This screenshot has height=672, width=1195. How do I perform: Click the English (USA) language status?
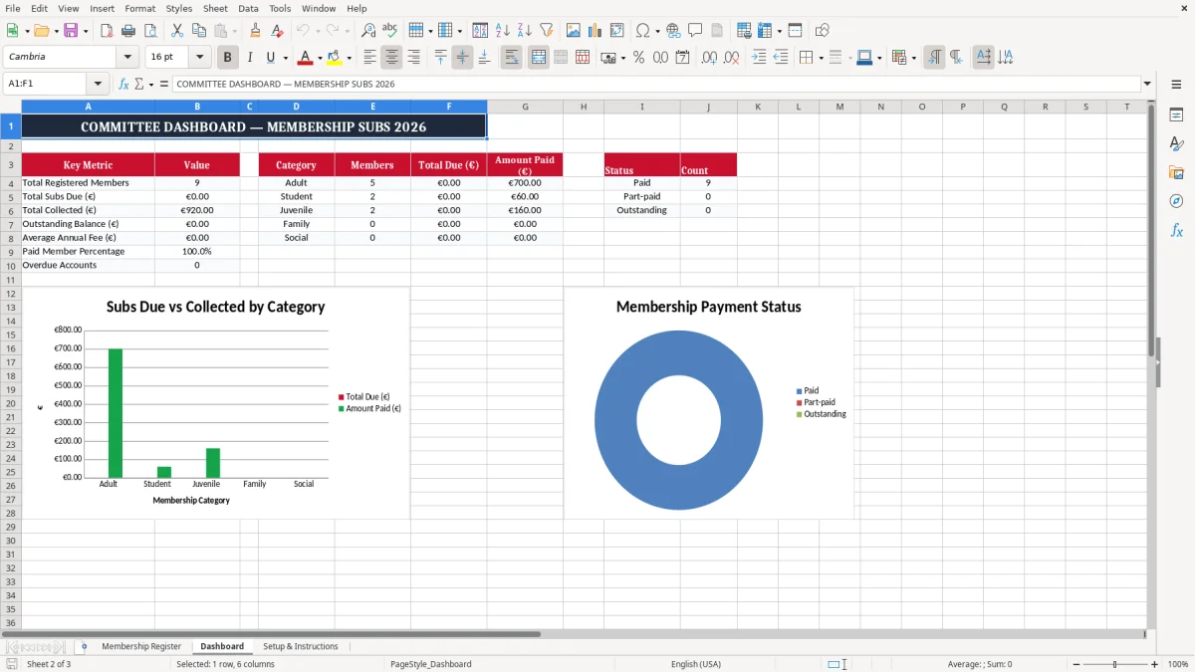click(696, 664)
